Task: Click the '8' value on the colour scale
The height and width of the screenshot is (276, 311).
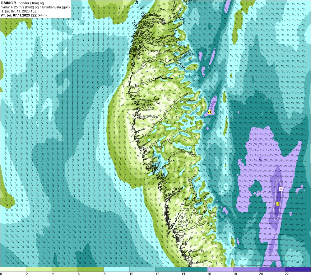Action: pos(104,274)
